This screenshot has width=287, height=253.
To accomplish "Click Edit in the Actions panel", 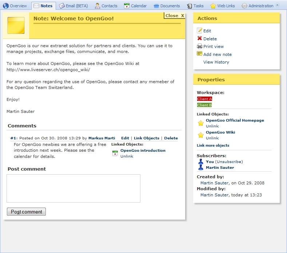I will pos(207,31).
